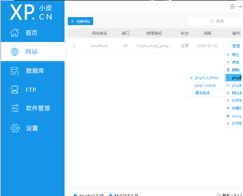Open the php版本 submenu
This screenshot has width=243, height=196.
click(235, 78)
